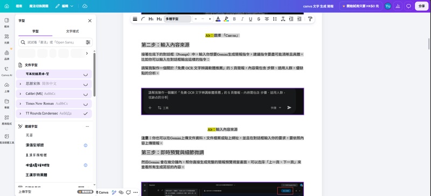This screenshot has height=196, width=431.
Task: Open the comments speech bubble icon
Action: click(x=408, y=6)
